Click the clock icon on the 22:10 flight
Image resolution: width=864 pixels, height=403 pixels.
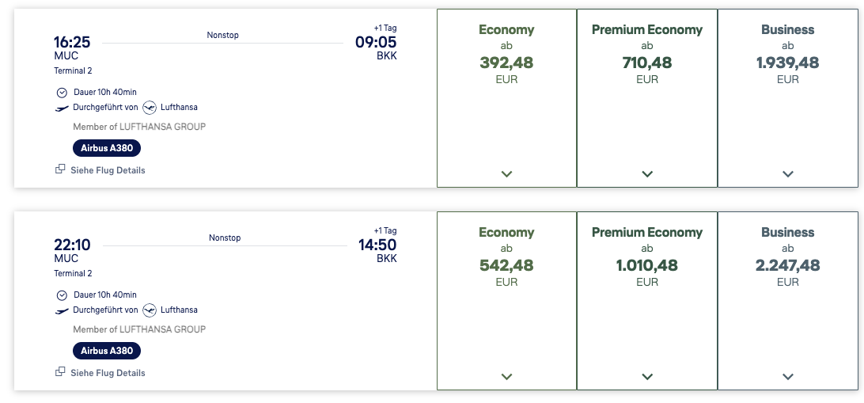pos(62,295)
